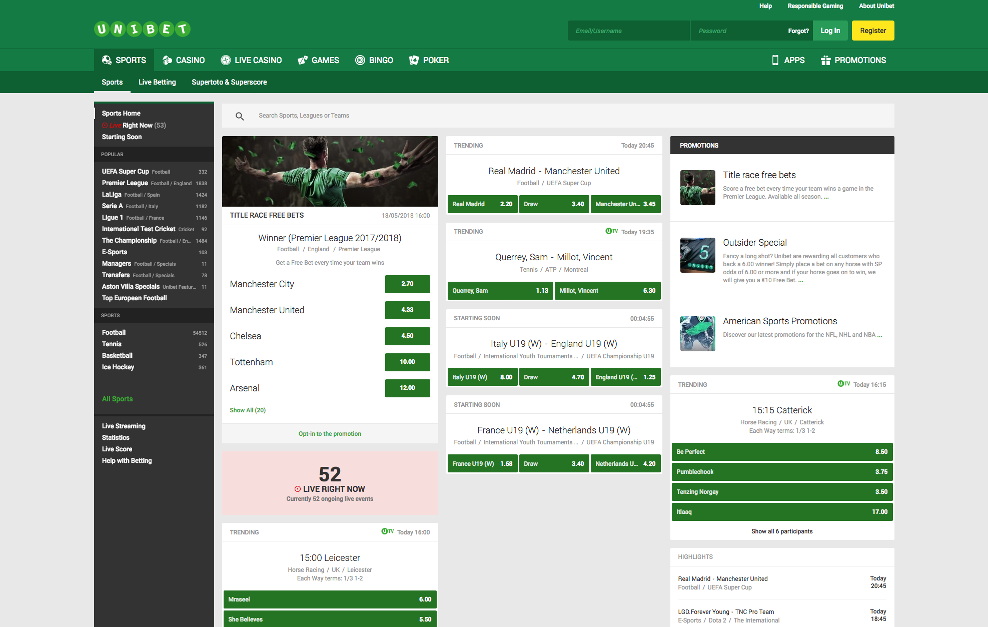Click the Games dice icon
The height and width of the screenshot is (627, 988).
(303, 60)
